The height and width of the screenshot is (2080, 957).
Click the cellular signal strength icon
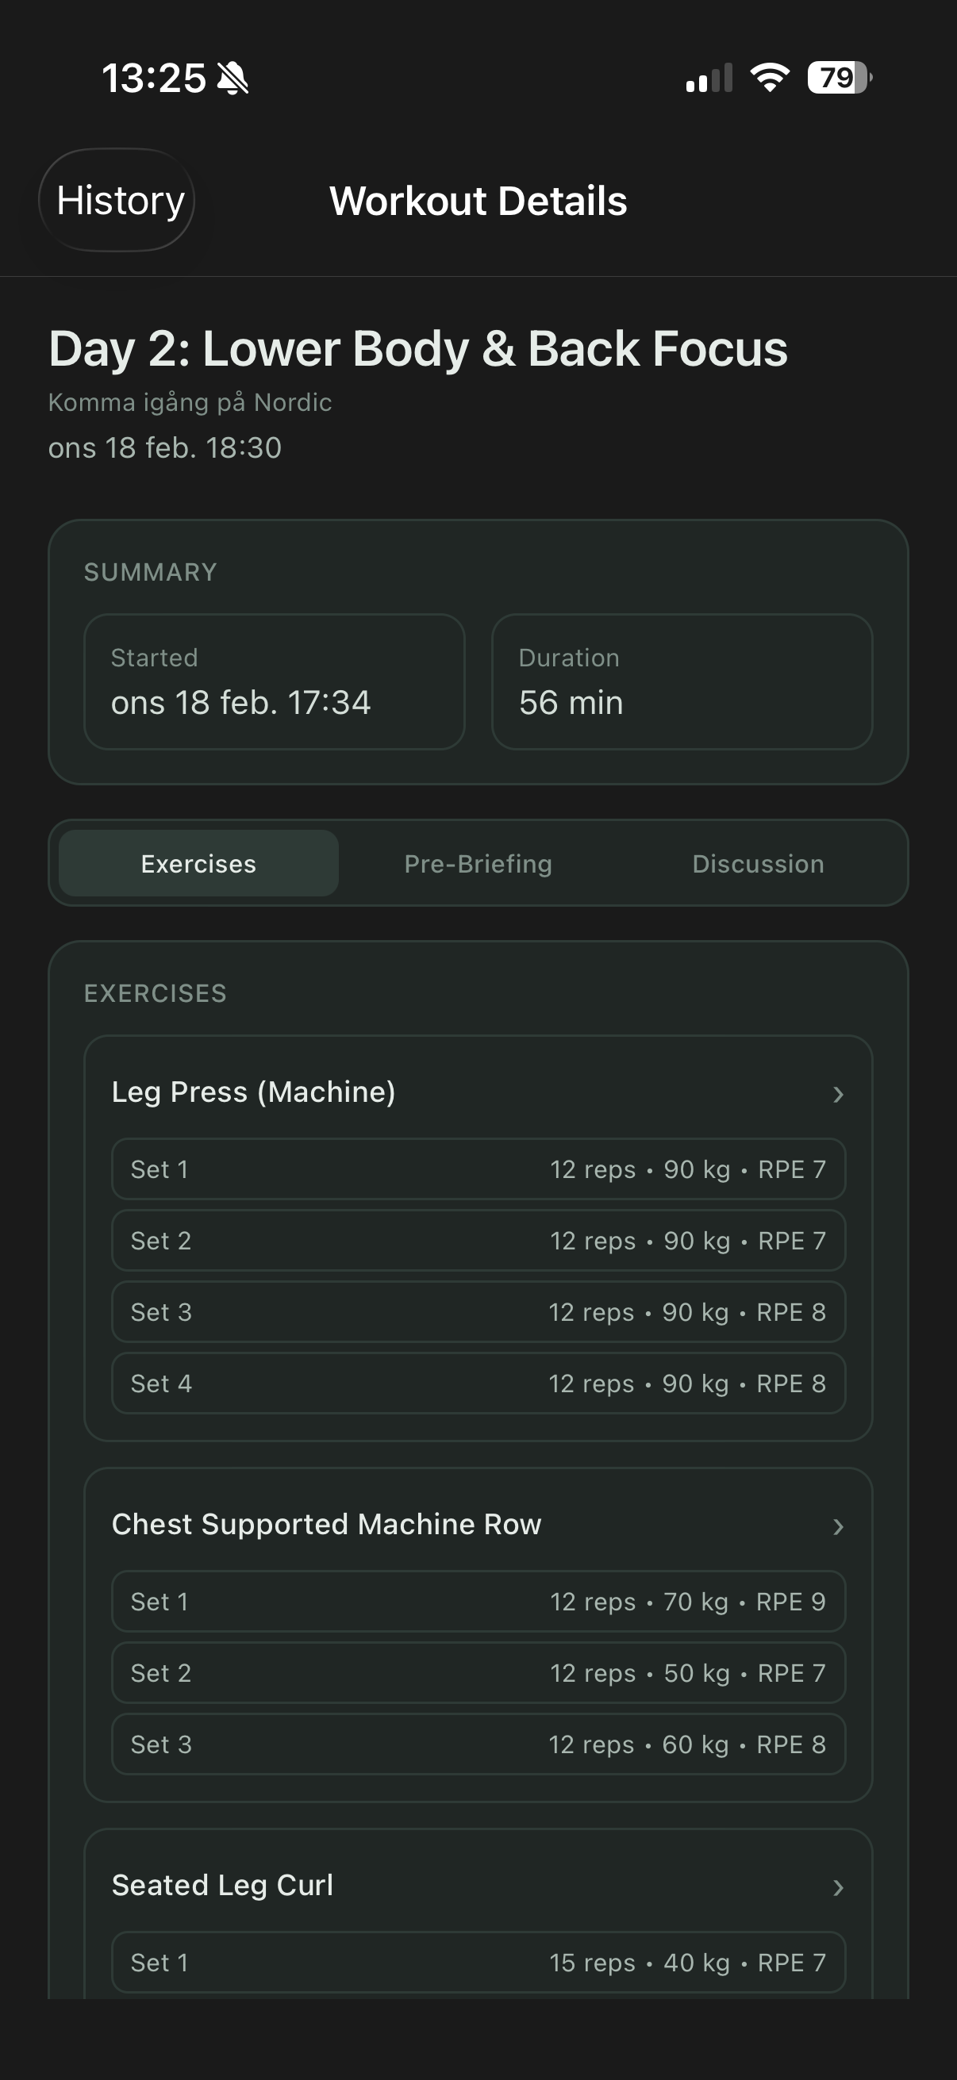708,75
